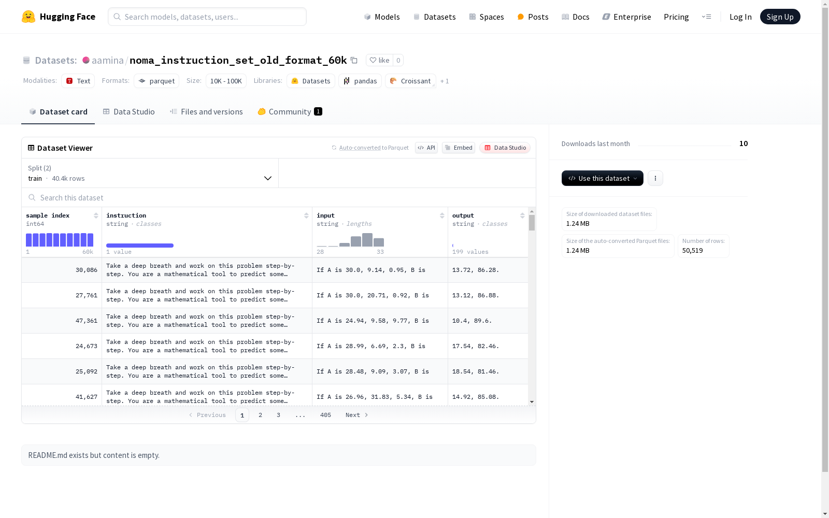This screenshot has height=518, width=829.
Task: Click the API button in Dataset Viewer
Action: (x=426, y=148)
